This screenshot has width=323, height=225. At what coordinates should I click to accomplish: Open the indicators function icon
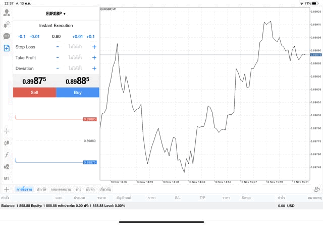pyautogui.click(x=7, y=155)
